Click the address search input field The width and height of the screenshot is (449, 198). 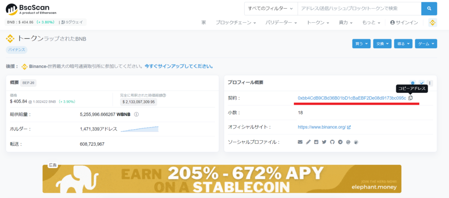[360, 9]
